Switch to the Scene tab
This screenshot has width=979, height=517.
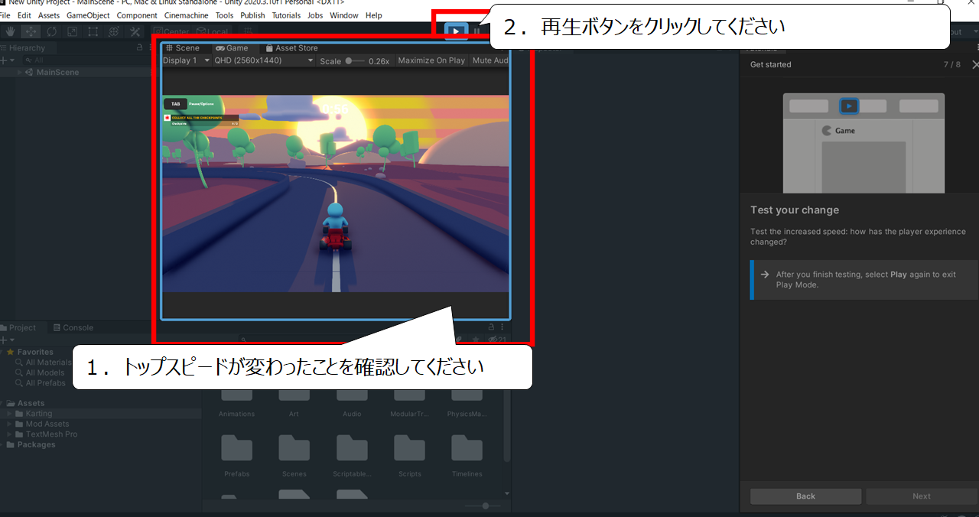183,48
